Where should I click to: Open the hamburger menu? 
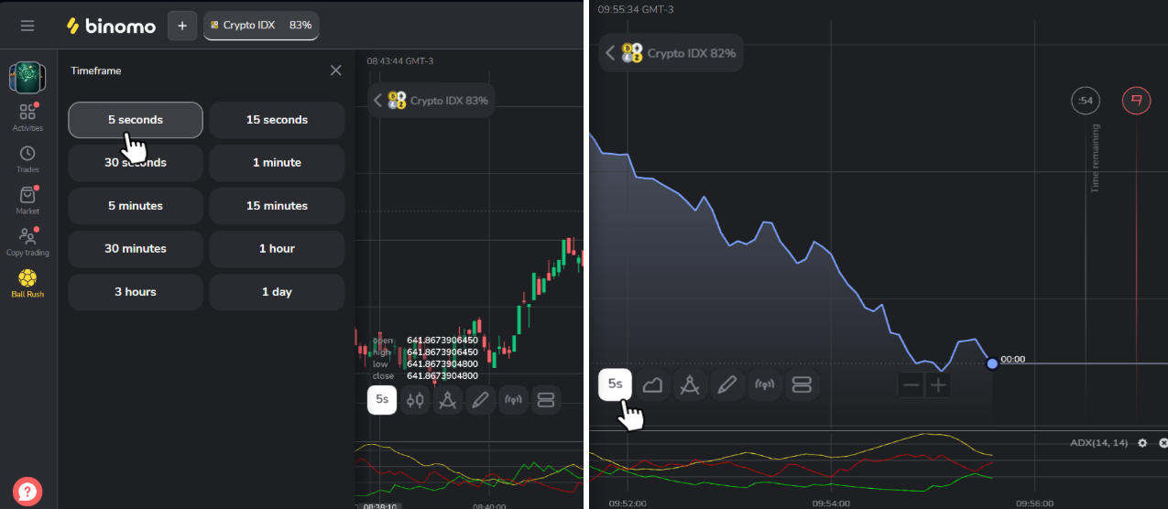[x=27, y=26]
